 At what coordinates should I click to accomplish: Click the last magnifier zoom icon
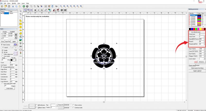pos(81,6)
